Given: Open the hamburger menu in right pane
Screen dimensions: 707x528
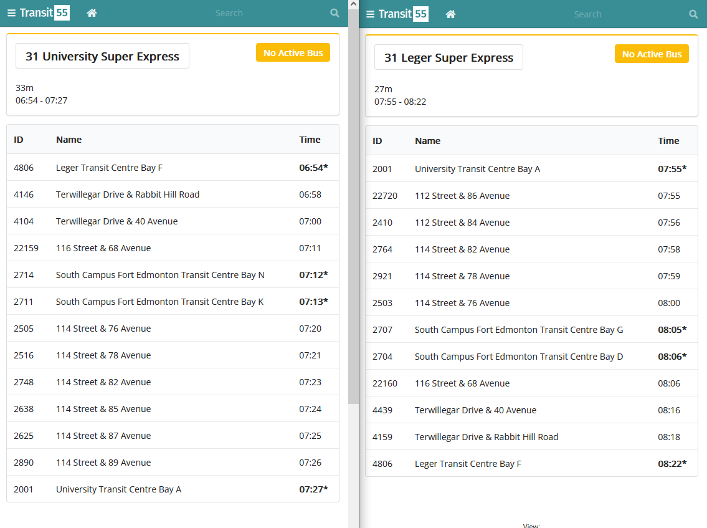Looking at the screenshot, I should (x=370, y=14).
